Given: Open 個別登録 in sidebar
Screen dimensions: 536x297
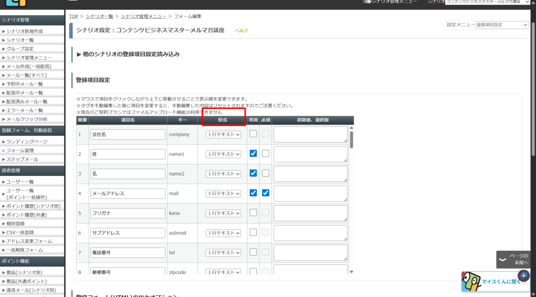Looking at the screenshot, I should click(x=16, y=223).
